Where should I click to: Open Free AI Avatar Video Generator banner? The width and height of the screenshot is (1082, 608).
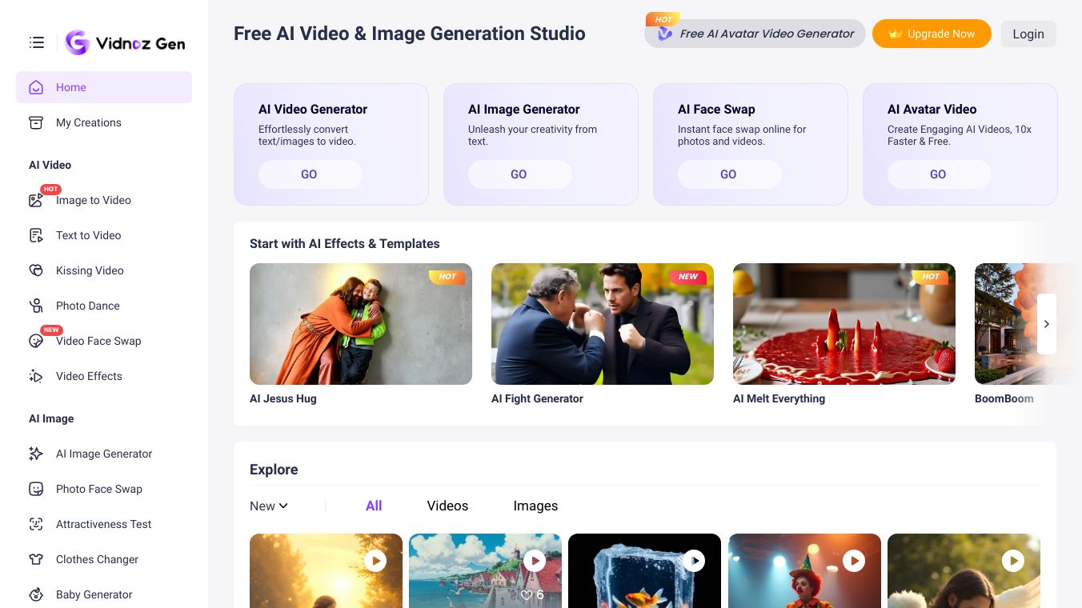click(755, 34)
